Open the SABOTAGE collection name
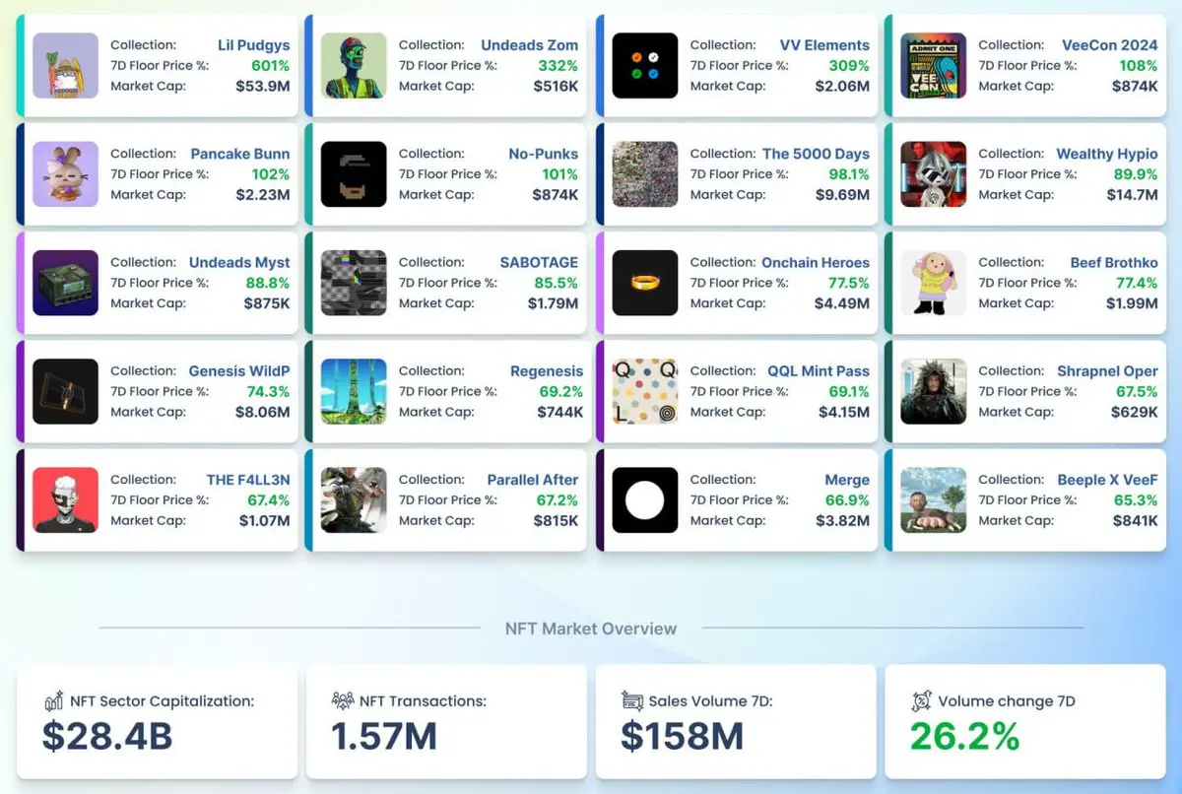The image size is (1182, 794). coord(539,262)
